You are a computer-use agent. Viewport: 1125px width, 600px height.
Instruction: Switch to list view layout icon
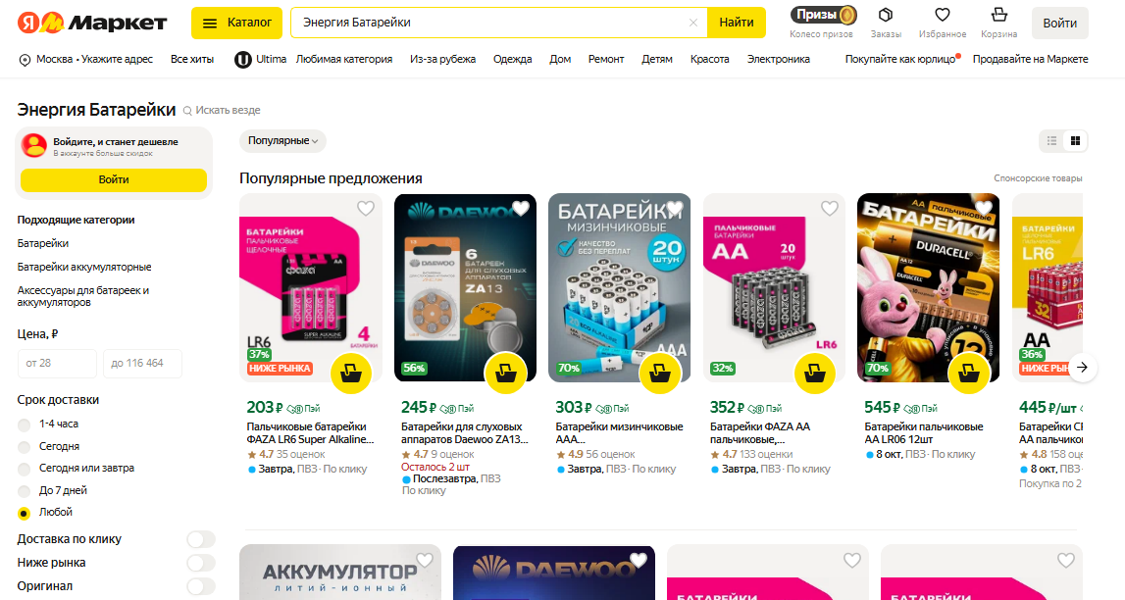[x=1051, y=140]
